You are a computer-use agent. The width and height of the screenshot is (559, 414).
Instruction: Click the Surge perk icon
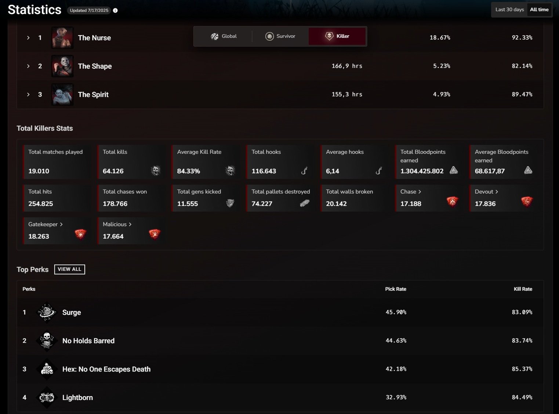pyautogui.click(x=47, y=312)
